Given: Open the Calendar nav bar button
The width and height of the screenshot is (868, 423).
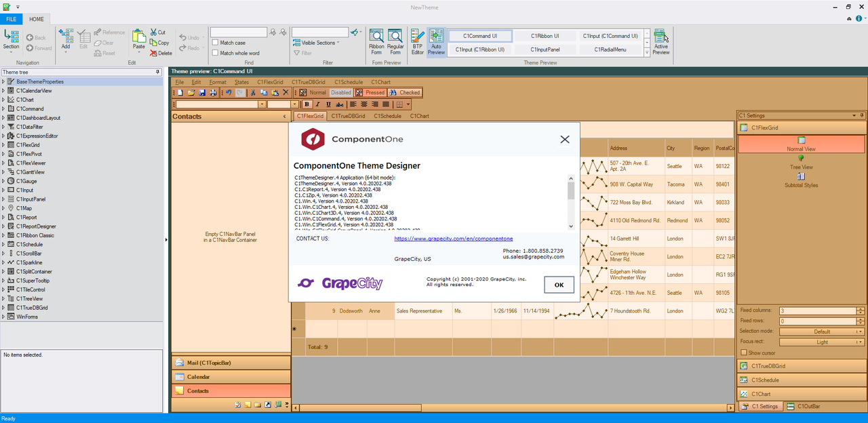Looking at the screenshot, I should [231, 377].
